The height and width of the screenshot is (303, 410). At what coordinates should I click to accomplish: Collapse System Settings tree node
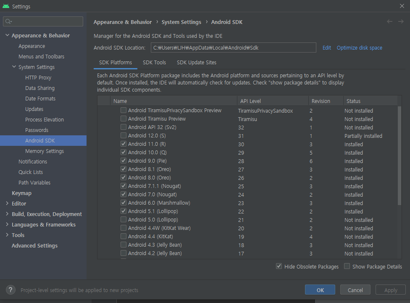[x=14, y=67]
